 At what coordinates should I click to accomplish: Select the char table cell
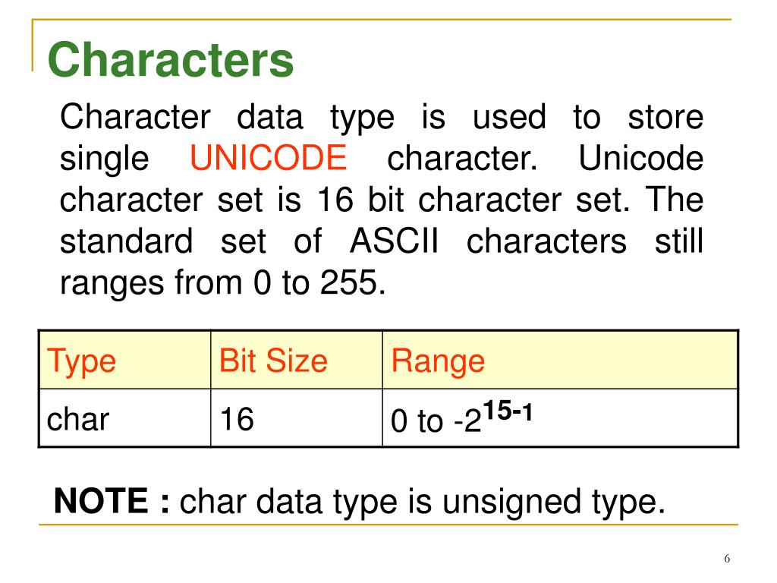click(125, 418)
